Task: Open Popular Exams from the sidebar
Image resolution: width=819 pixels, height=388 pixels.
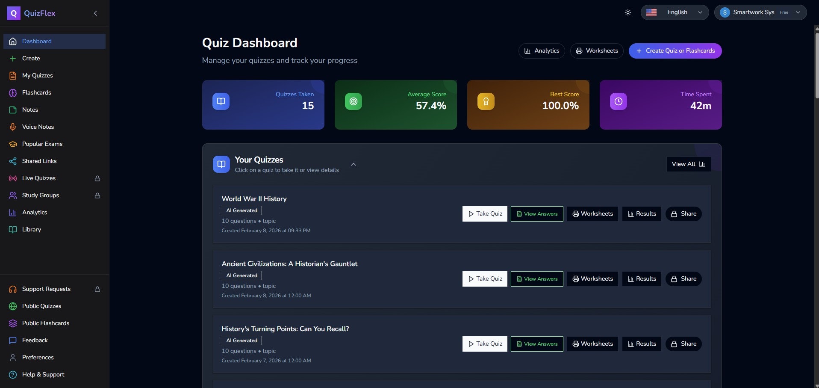Action: (x=42, y=144)
